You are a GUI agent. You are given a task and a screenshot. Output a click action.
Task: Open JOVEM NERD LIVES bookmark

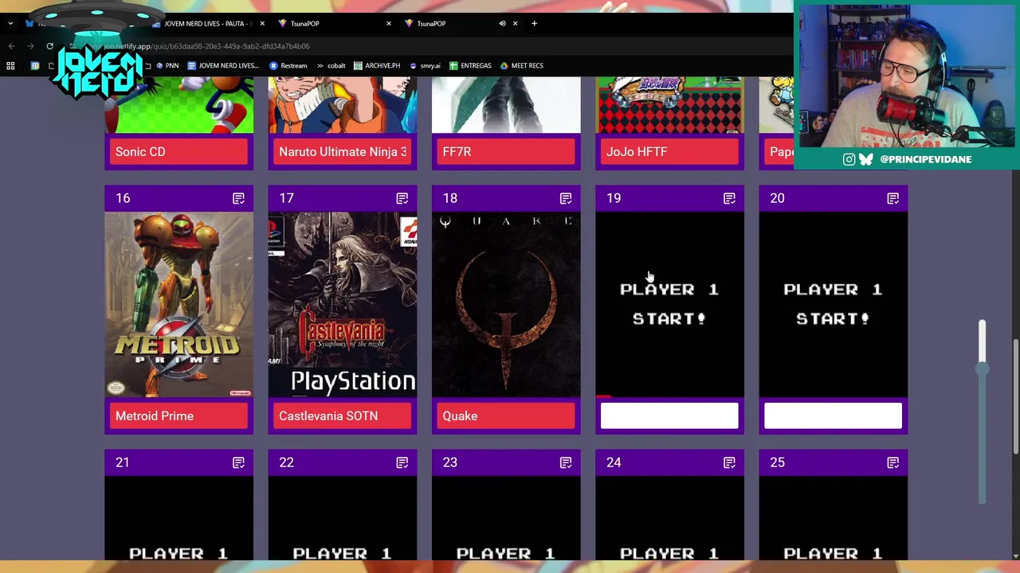click(x=222, y=65)
